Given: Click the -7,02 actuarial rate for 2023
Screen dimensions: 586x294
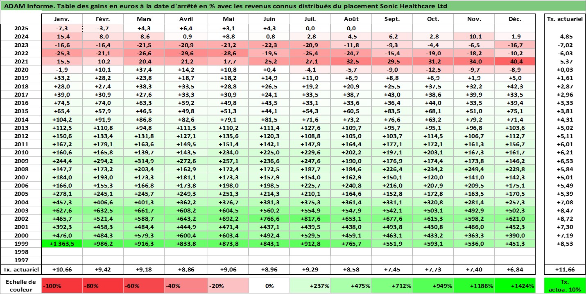Looking at the screenshot, I should point(565,45).
